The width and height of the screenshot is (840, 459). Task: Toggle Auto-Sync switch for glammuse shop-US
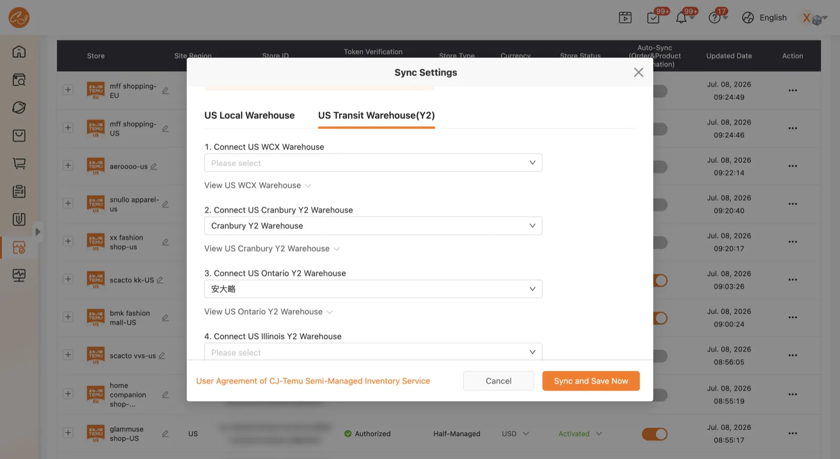[x=654, y=434]
